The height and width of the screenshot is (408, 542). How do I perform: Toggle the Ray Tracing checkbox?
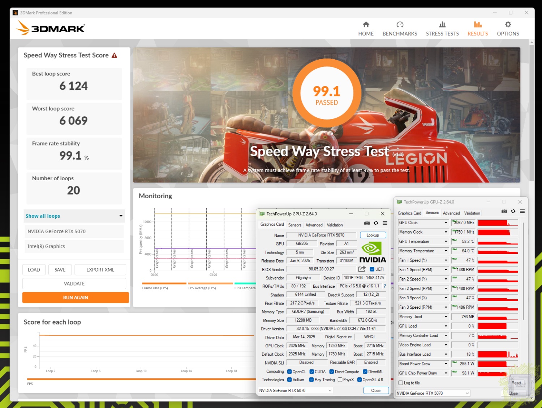point(311,379)
